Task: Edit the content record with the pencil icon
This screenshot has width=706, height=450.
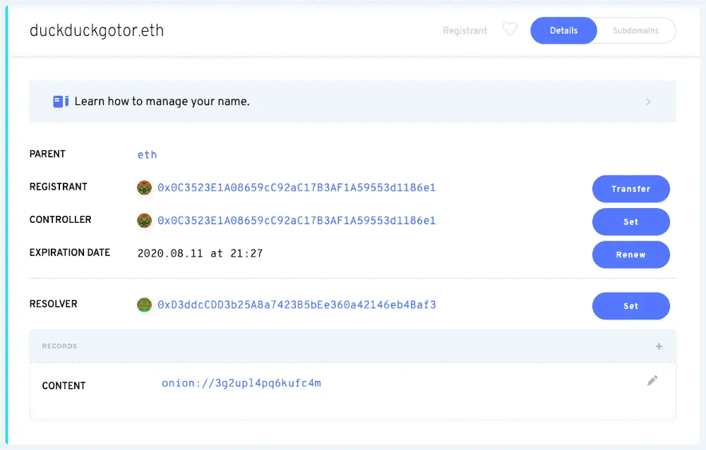Action: coord(652,381)
